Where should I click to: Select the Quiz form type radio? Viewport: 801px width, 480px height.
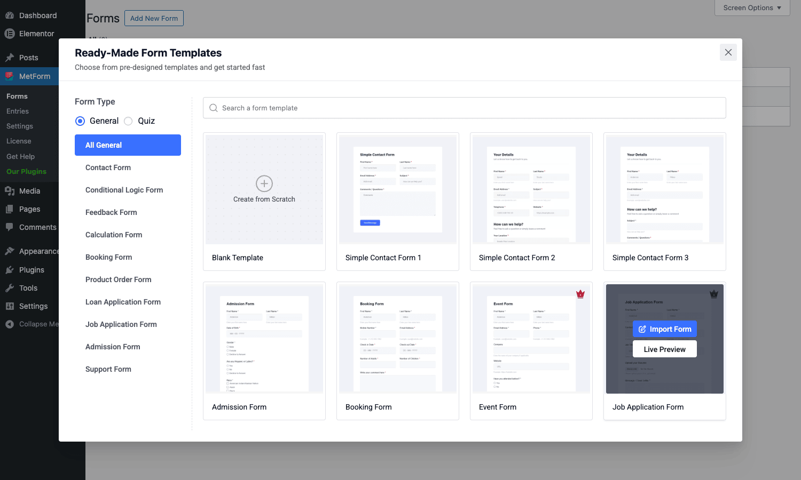coord(128,121)
